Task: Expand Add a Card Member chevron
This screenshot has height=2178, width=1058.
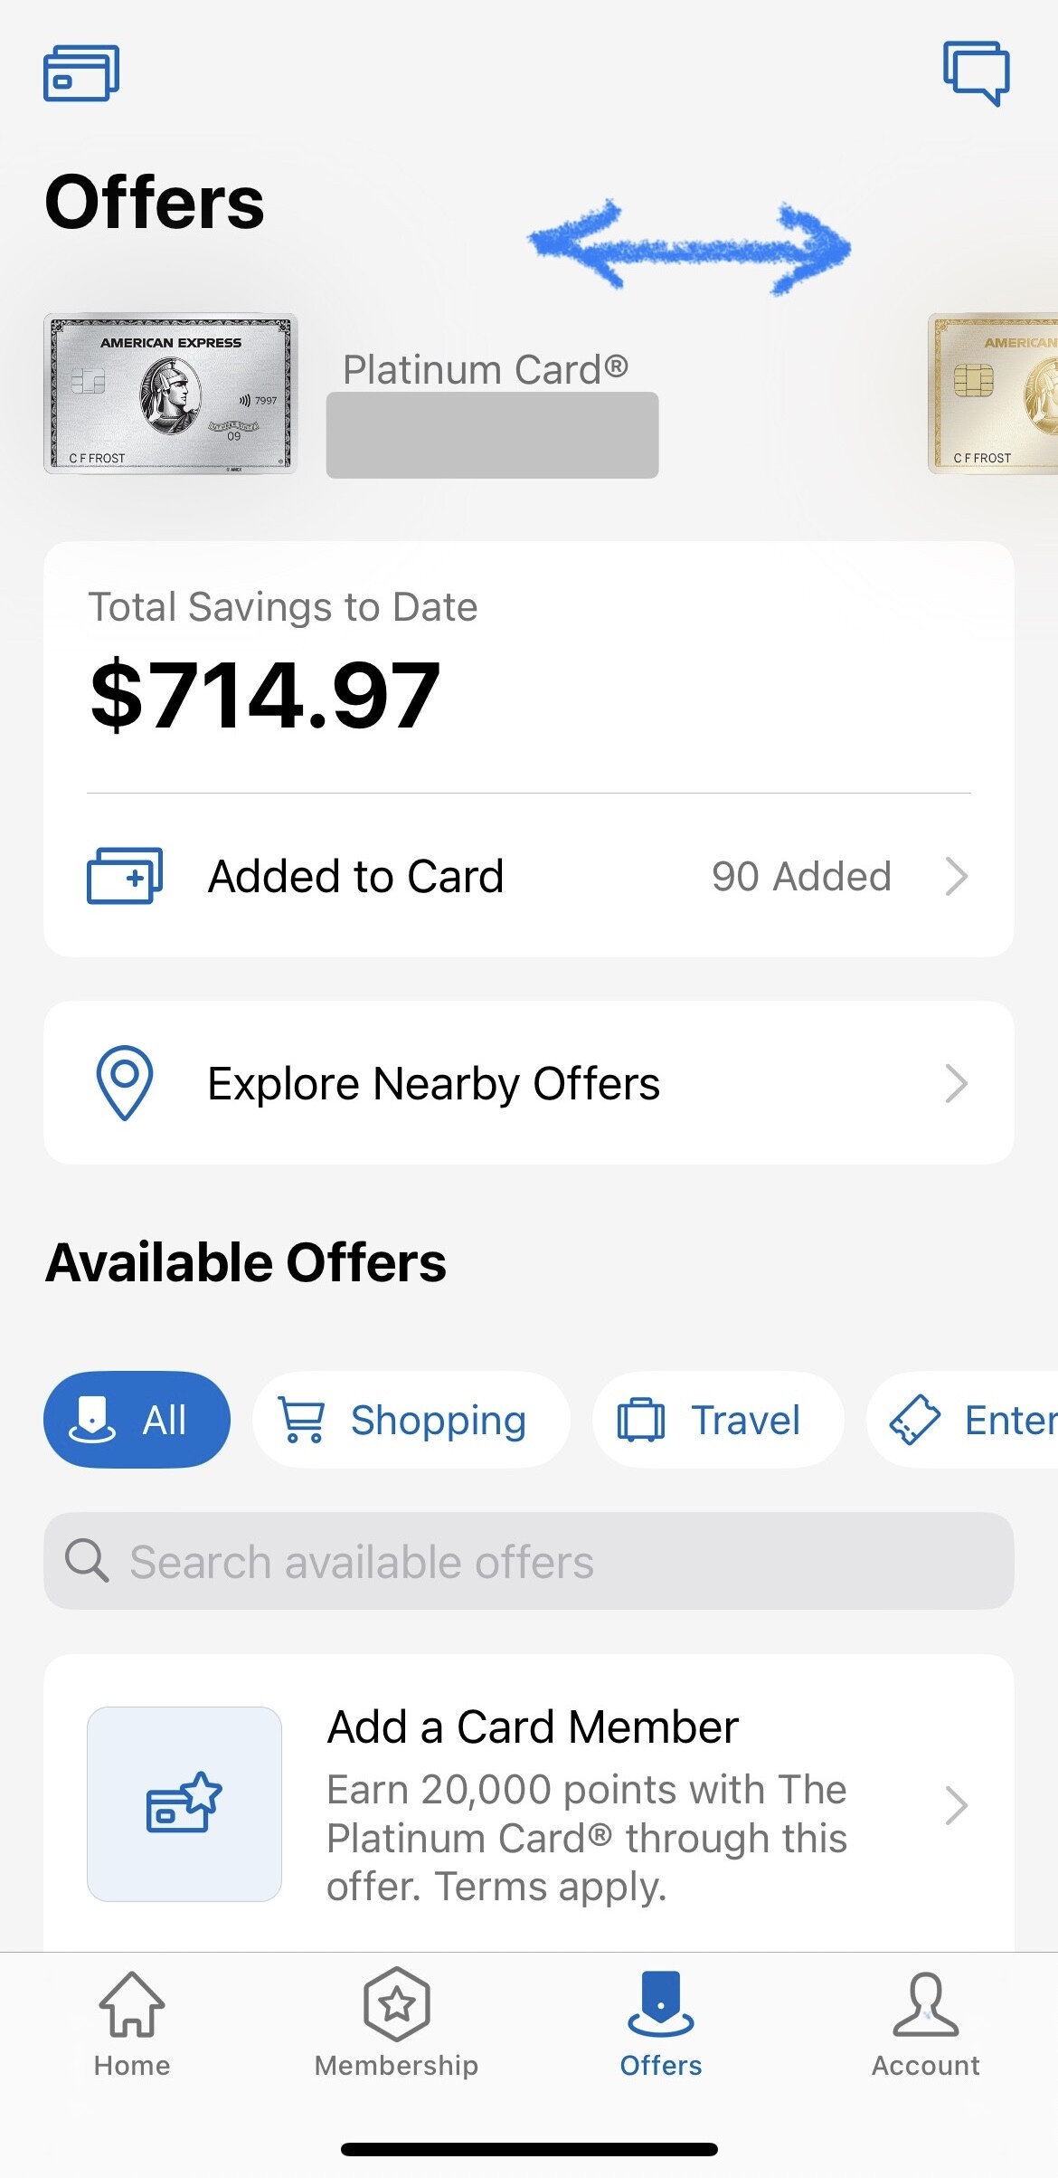Action: pos(956,1805)
